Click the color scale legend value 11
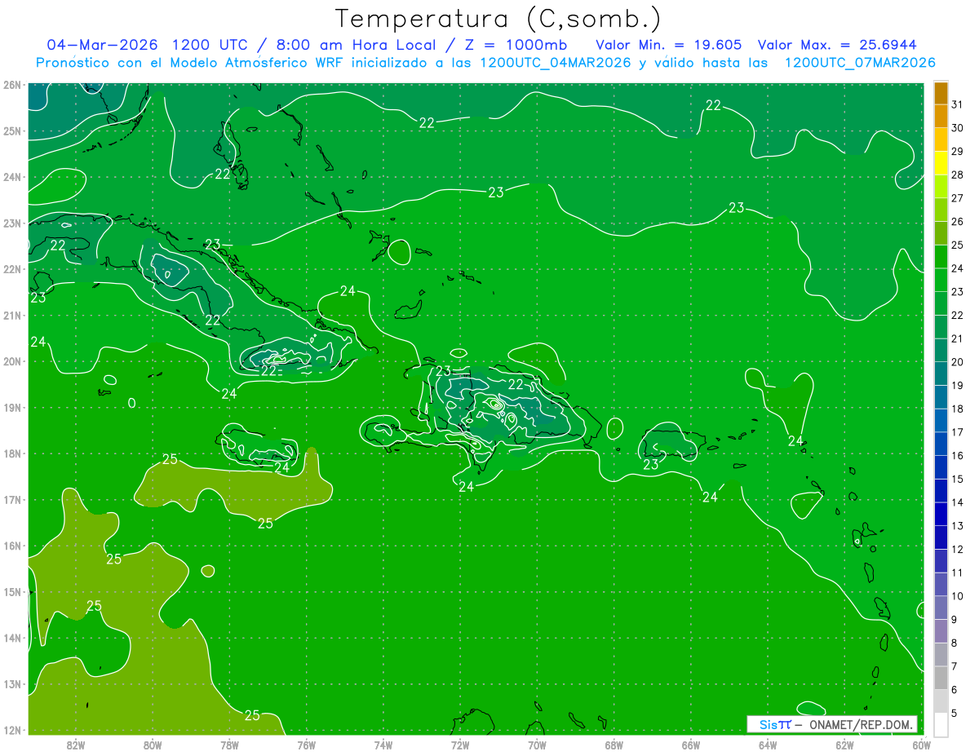 tap(958, 573)
